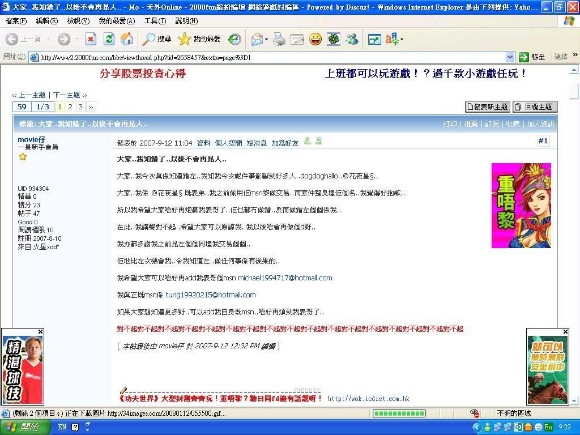Click the page loading progress bar
The image size is (580, 435).
click(x=399, y=413)
